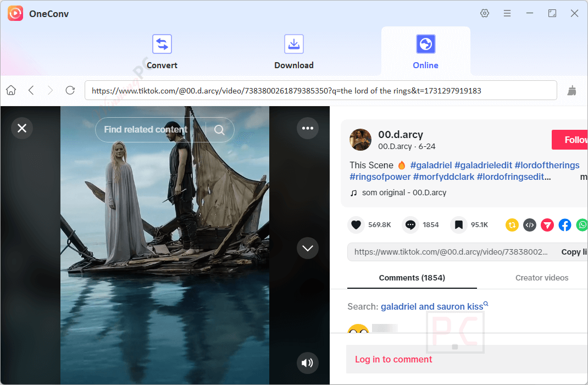Viewport: 588px width, 385px height.
Task: Switch to the Convert tab
Action: 162,52
